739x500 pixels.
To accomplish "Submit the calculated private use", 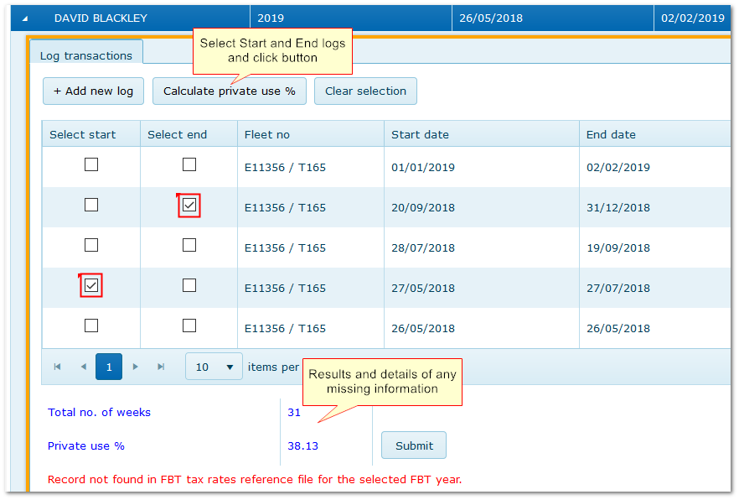I will (x=414, y=445).
